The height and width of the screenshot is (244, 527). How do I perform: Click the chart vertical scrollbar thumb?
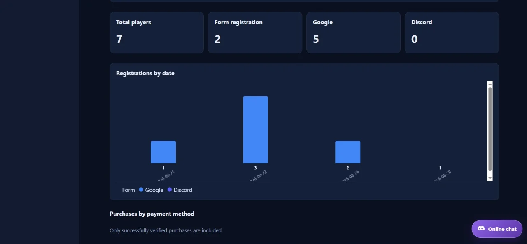pos(490,129)
